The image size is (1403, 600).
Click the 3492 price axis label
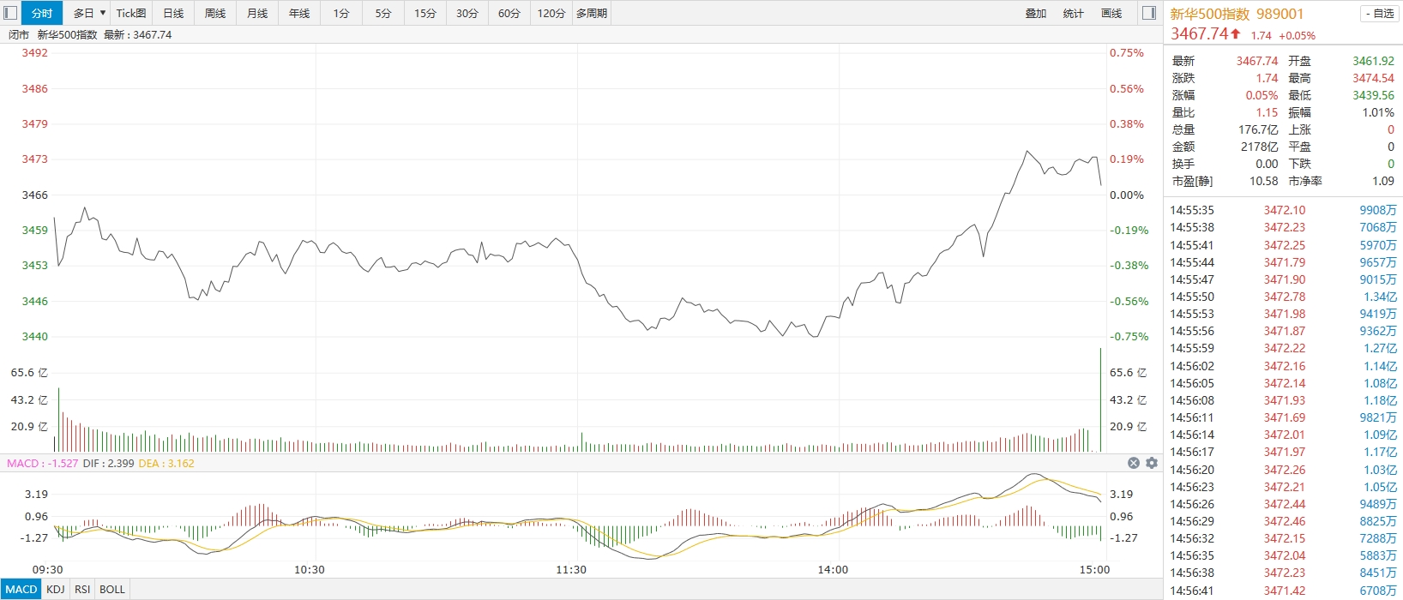(x=35, y=52)
